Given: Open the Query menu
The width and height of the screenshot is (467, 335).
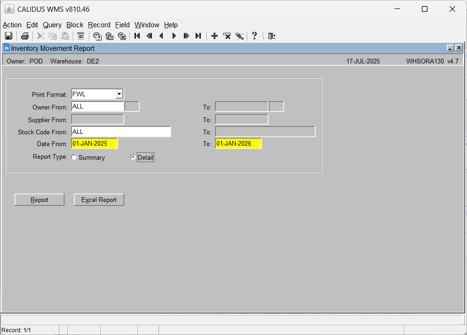Looking at the screenshot, I should click(x=52, y=25).
